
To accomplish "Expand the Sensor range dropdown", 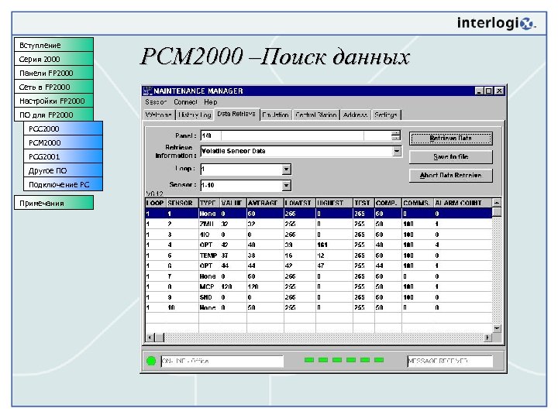I will click(x=286, y=185).
